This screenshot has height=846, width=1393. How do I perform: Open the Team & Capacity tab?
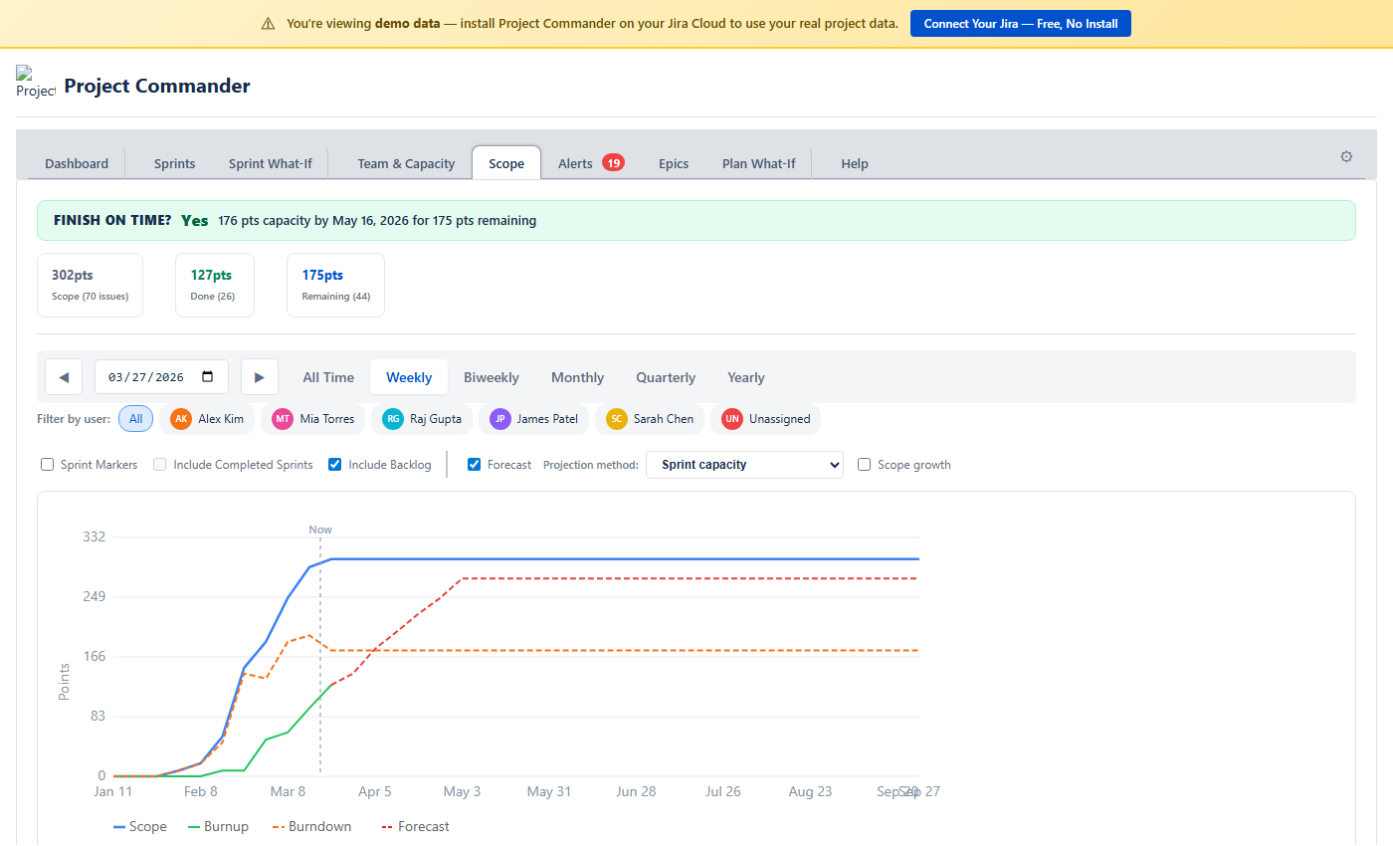[x=406, y=163]
